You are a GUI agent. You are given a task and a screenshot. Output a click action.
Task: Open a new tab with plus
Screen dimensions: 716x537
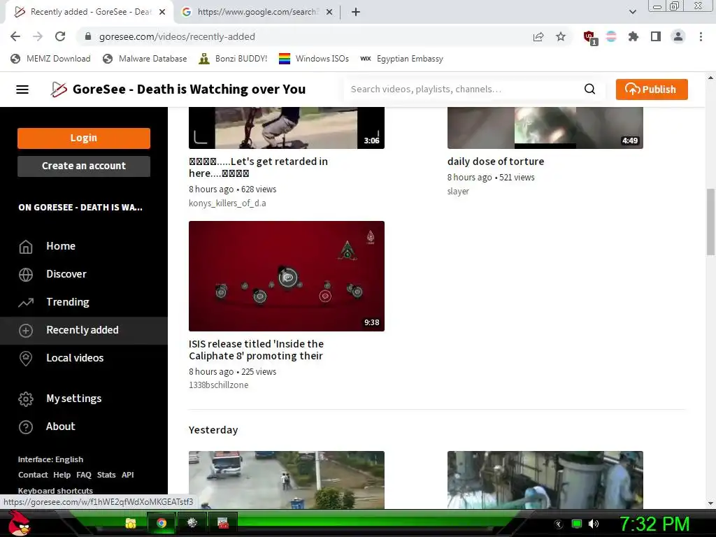(356, 13)
